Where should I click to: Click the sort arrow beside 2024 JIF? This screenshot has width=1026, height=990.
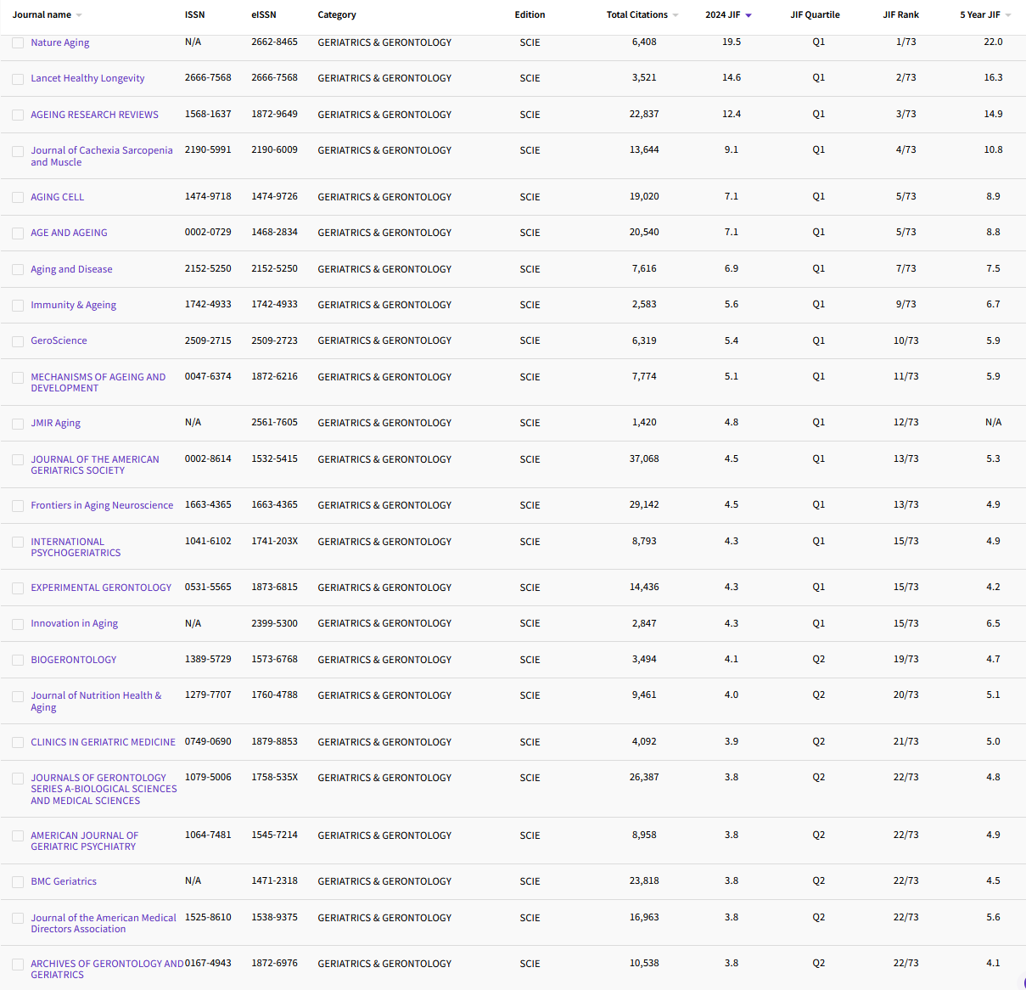[750, 14]
